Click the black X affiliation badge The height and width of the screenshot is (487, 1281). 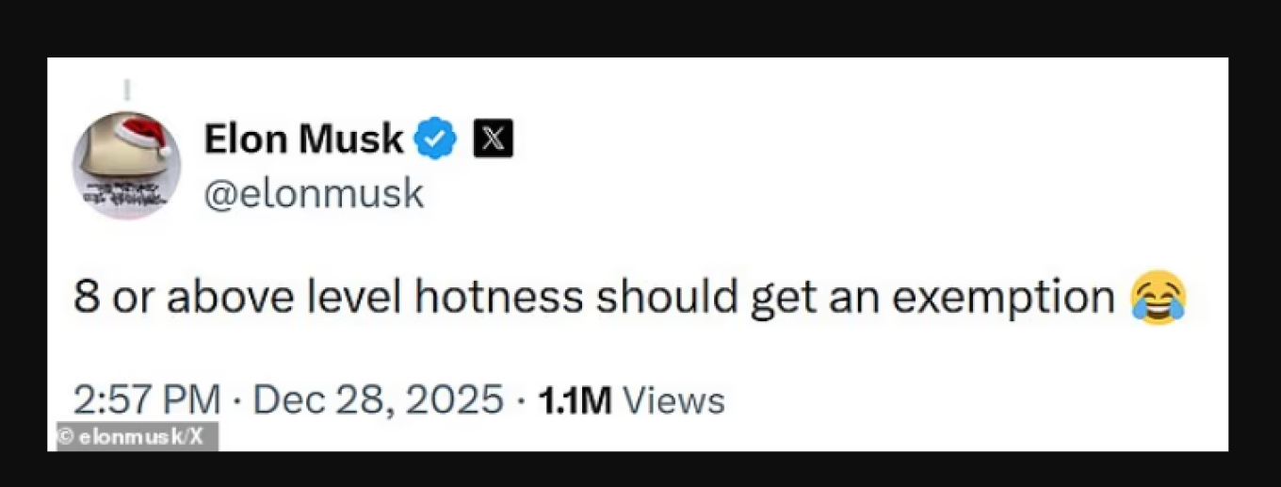click(x=493, y=139)
